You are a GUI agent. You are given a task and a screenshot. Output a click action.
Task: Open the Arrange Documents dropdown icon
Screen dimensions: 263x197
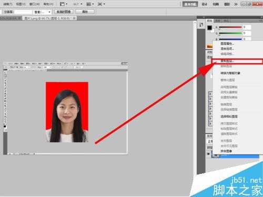click(90, 4)
